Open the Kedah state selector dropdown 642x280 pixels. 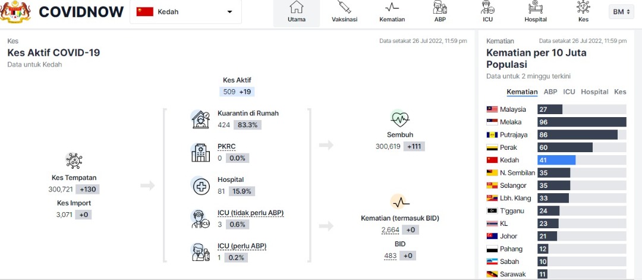185,12
